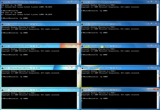Minimize the nc -lp 10000 window
The width and height of the screenshot is (160, 110).
point(68,2)
